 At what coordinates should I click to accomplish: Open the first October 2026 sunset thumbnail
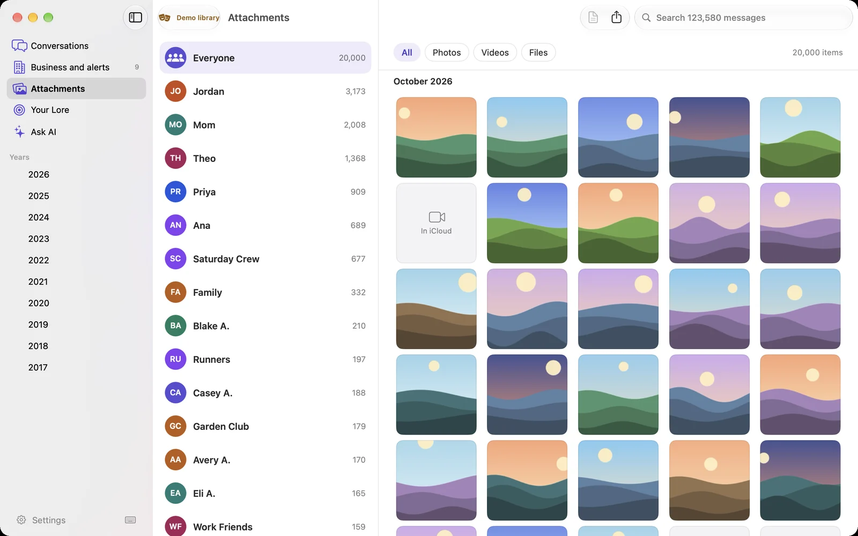point(437,137)
